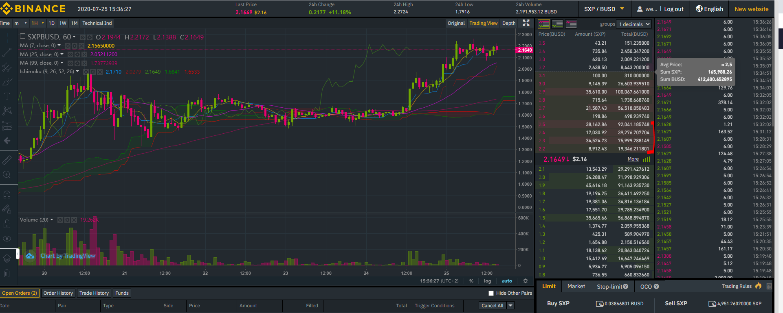Open Trading Rules flame icon
783x313 pixels.
[x=758, y=286]
